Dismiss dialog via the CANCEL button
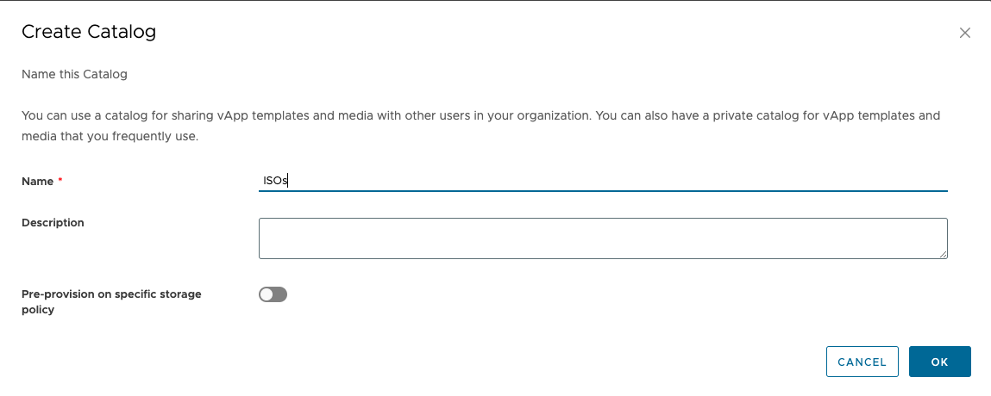The width and height of the screenshot is (991, 396). coord(862,362)
